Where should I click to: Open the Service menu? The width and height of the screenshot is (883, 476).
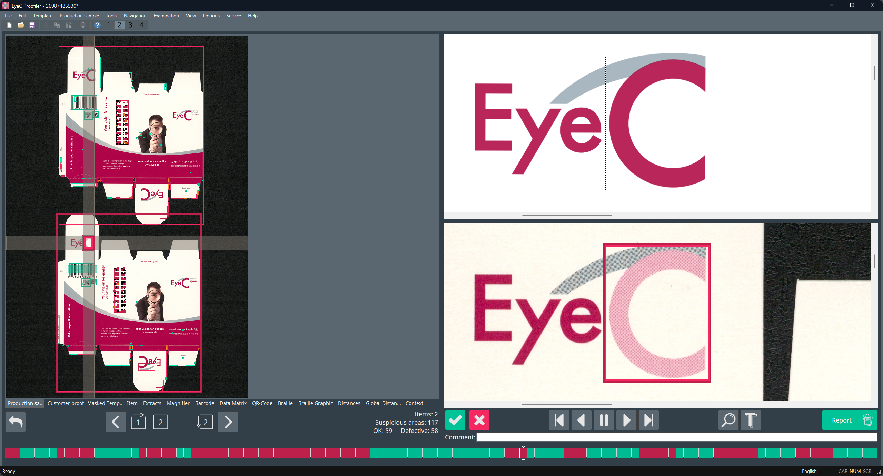click(234, 16)
